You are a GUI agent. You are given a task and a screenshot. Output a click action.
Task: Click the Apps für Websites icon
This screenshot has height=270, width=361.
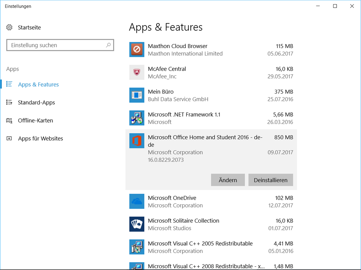(x=9, y=139)
